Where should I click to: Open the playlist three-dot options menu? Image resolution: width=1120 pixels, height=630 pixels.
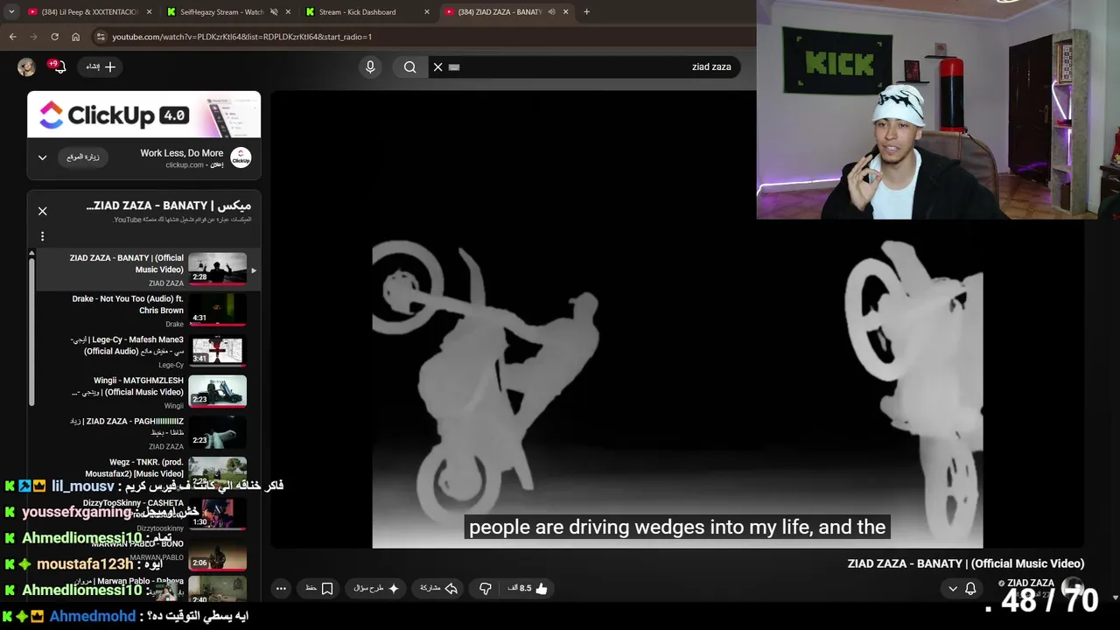pos(42,236)
